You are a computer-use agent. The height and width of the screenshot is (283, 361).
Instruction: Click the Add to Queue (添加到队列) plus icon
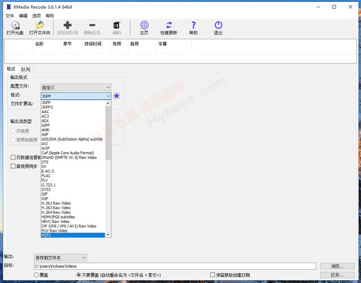[x=67, y=25]
